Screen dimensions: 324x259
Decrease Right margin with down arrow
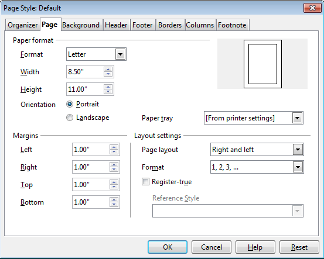coord(114,170)
